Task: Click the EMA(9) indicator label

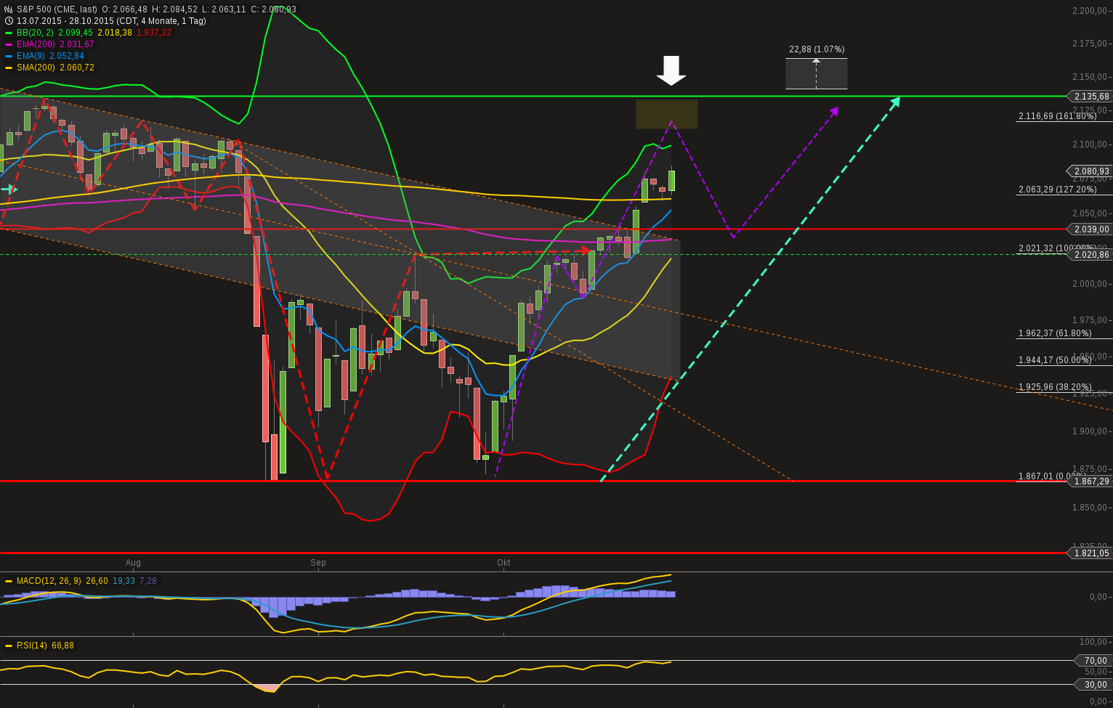Action: (x=31, y=56)
